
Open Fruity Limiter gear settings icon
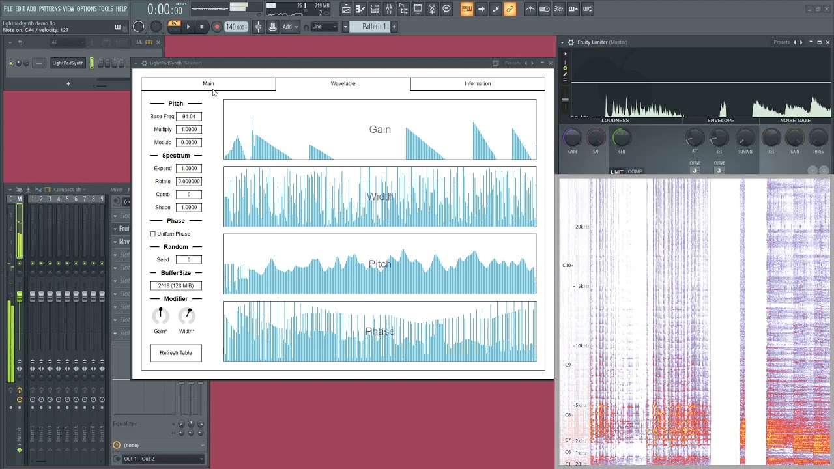571,42
